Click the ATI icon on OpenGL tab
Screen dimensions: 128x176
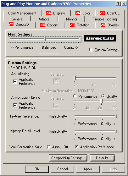102,13
